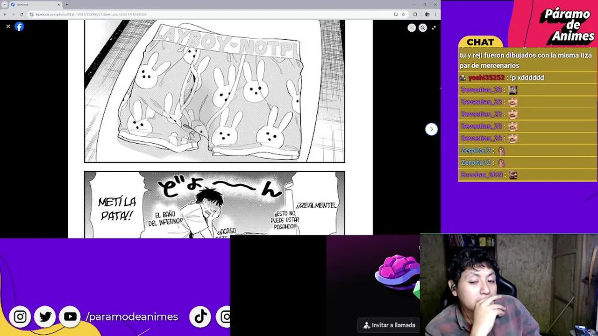Viewport: 598px width, 336px height.
Task: Click the Invitar a llamada button
Action: [x=389, y=325]
